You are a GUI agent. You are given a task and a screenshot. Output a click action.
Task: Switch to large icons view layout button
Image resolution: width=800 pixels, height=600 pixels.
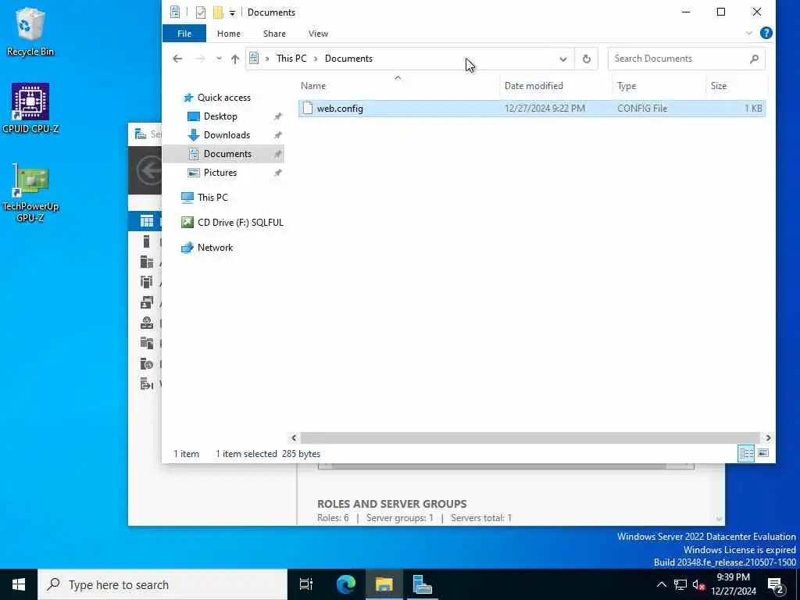click(763, 453)
